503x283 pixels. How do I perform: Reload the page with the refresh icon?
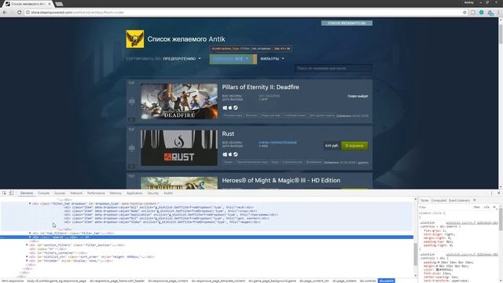[x=19, y=13]
